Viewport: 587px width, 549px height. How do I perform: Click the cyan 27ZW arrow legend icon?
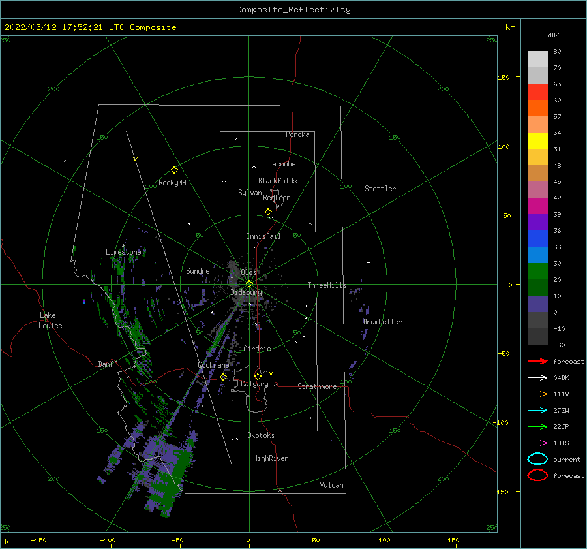(x=537, y=410)
